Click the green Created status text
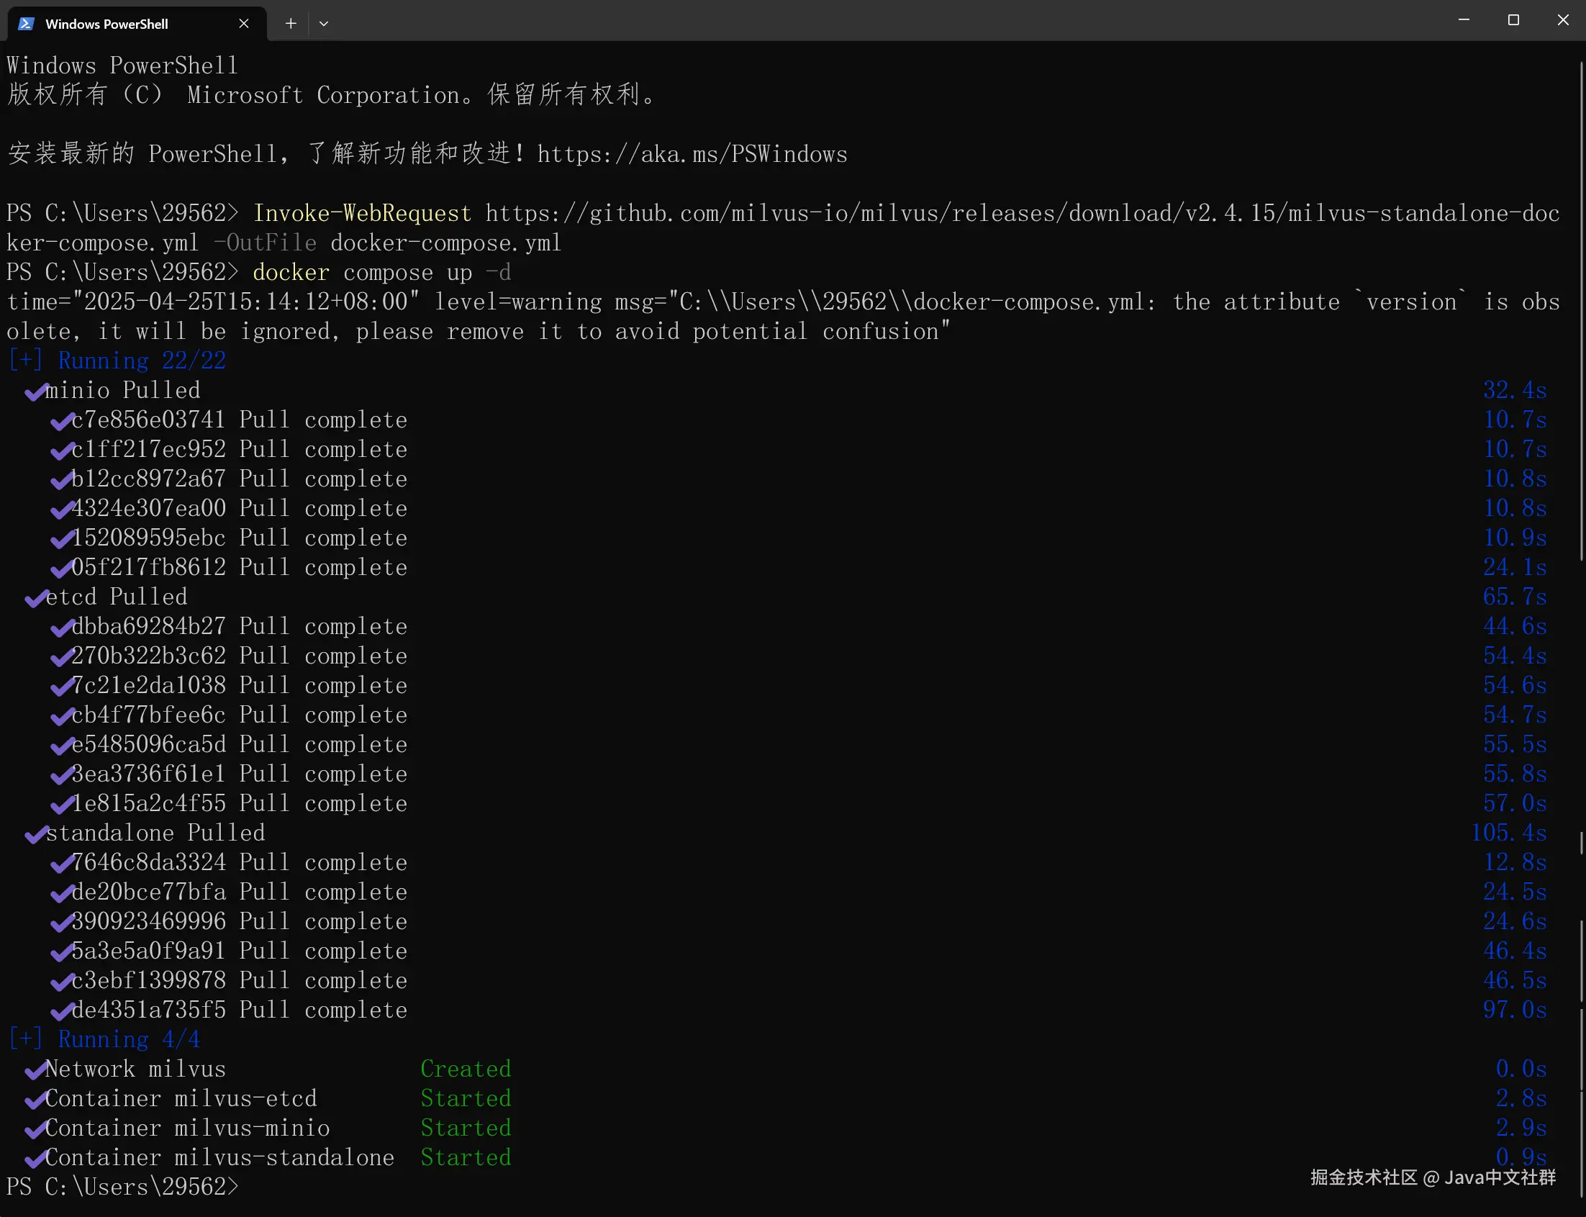Image resolution: width=1586 pixels, height=1217 pixels. pos(466,1069)
